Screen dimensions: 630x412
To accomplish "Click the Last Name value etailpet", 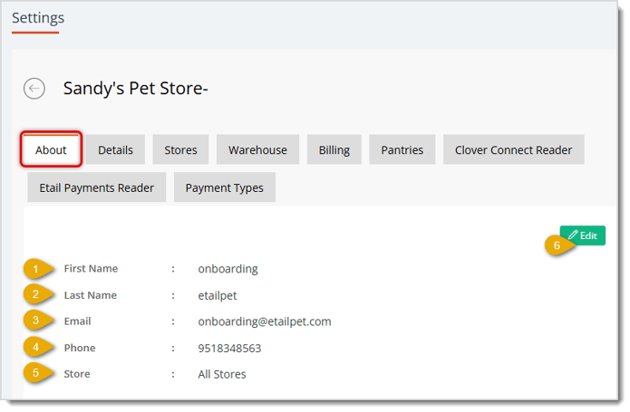I will 218,296.
